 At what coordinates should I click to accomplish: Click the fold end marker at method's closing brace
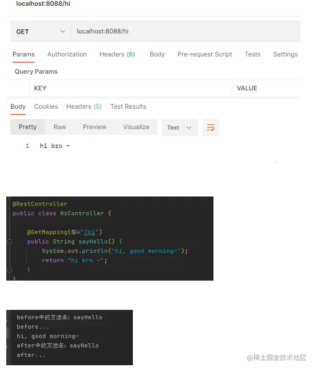(x=10, y=270)
